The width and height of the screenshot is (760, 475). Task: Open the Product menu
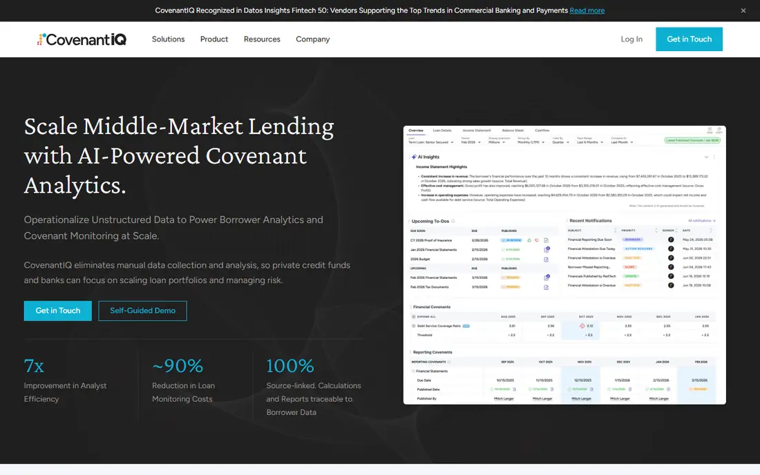[x=213, y=39]
